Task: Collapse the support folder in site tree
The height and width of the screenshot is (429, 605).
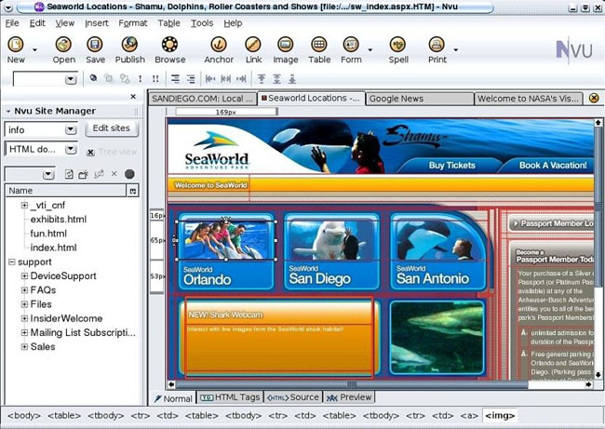Action: coord(11,262)
